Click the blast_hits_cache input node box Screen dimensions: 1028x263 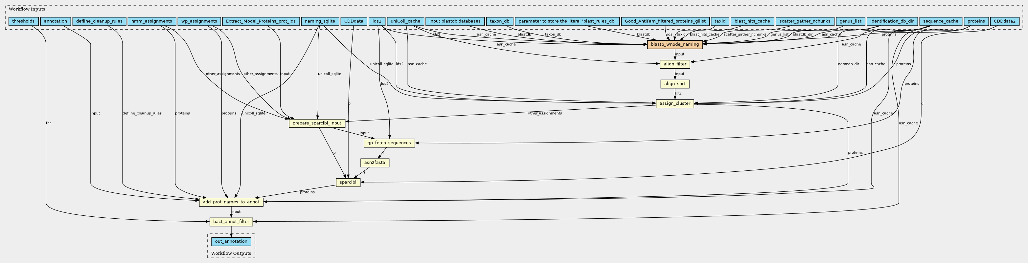(x=752, y=21)
